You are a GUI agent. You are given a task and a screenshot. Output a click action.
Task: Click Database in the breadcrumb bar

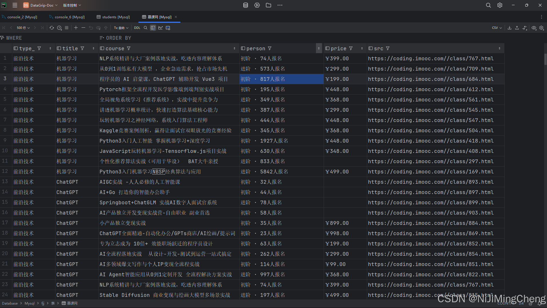(x=10, y=303)
